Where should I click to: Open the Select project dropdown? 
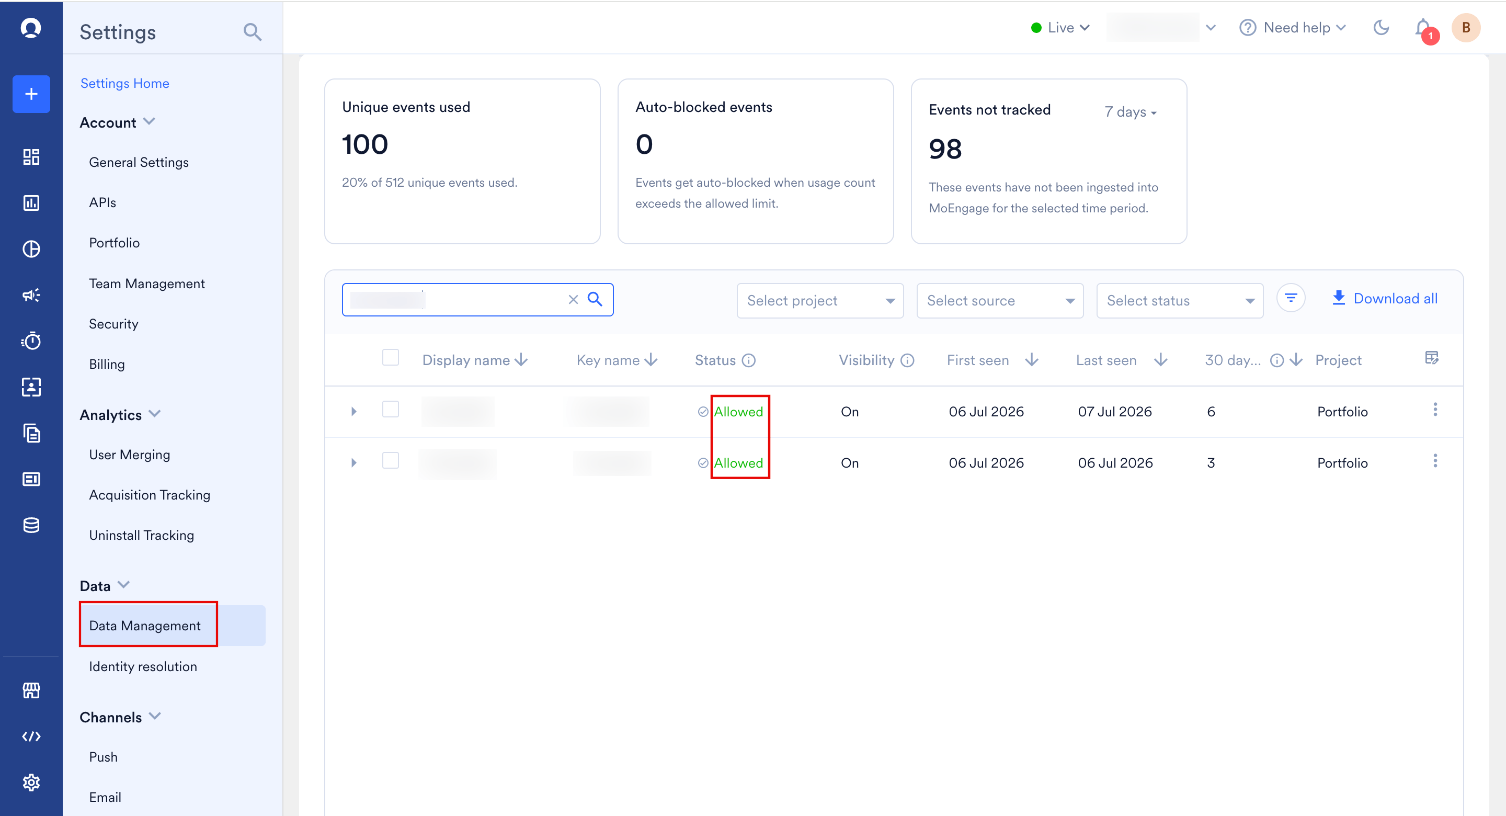coord(819,301)
